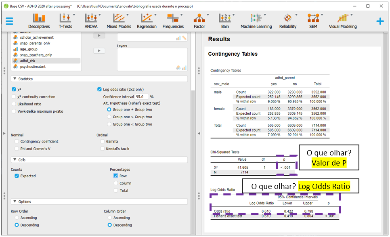Image resolution: width=390 pixels, height=237 pixels.
Task: Uncheck the Log odds ratio option
Action: pos(100,90)
